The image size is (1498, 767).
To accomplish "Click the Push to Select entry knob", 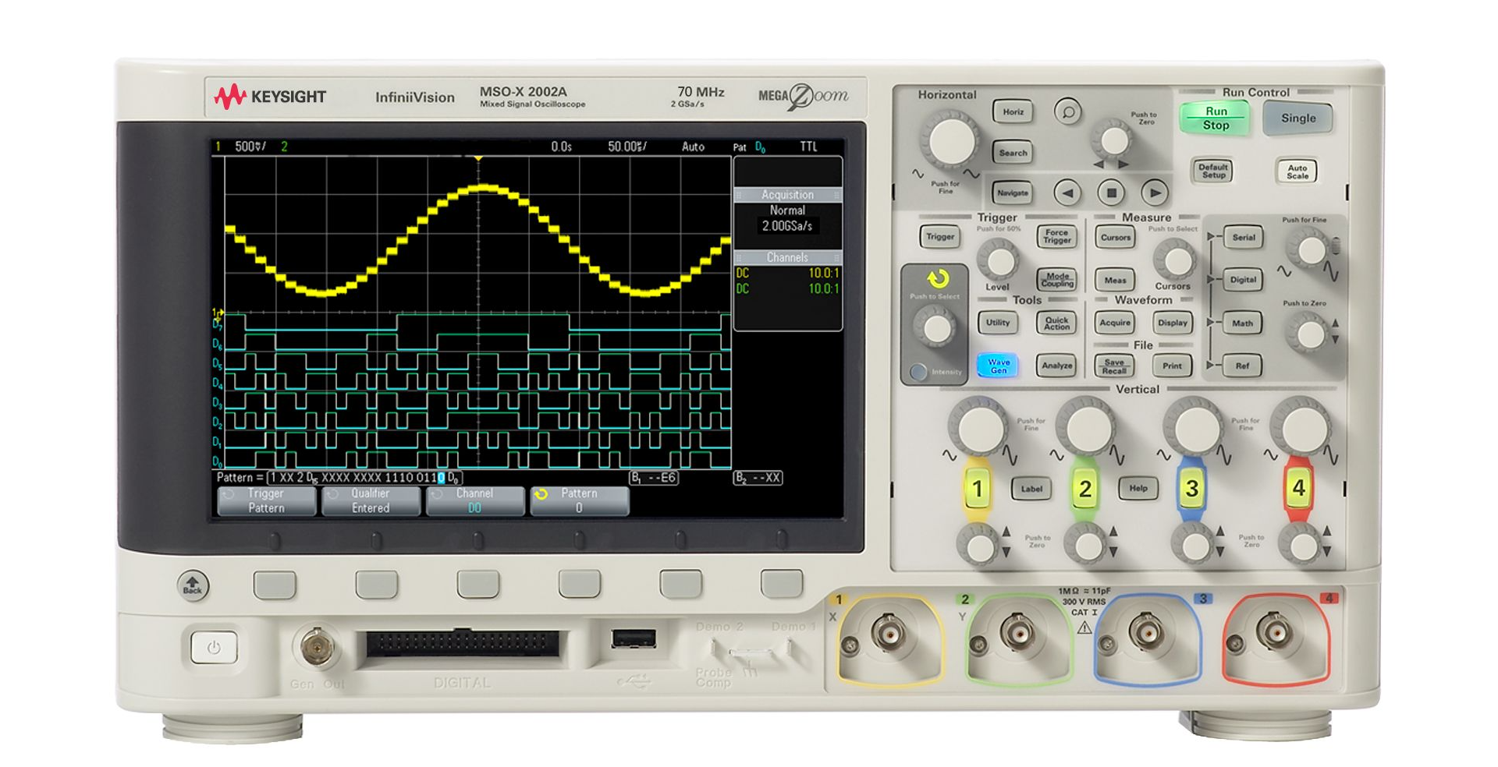I will tap(935, 328).
